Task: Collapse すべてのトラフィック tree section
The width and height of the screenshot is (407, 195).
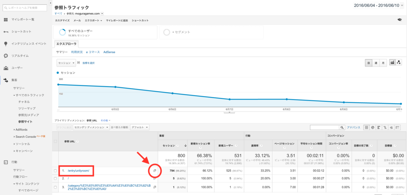Action: 14,95
